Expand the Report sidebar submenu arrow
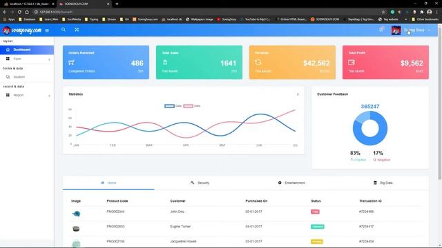Screen dimensions: 442x248 coord(49,96)
